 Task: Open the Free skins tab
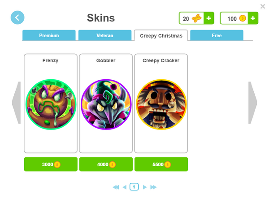(x=217, y=35)
